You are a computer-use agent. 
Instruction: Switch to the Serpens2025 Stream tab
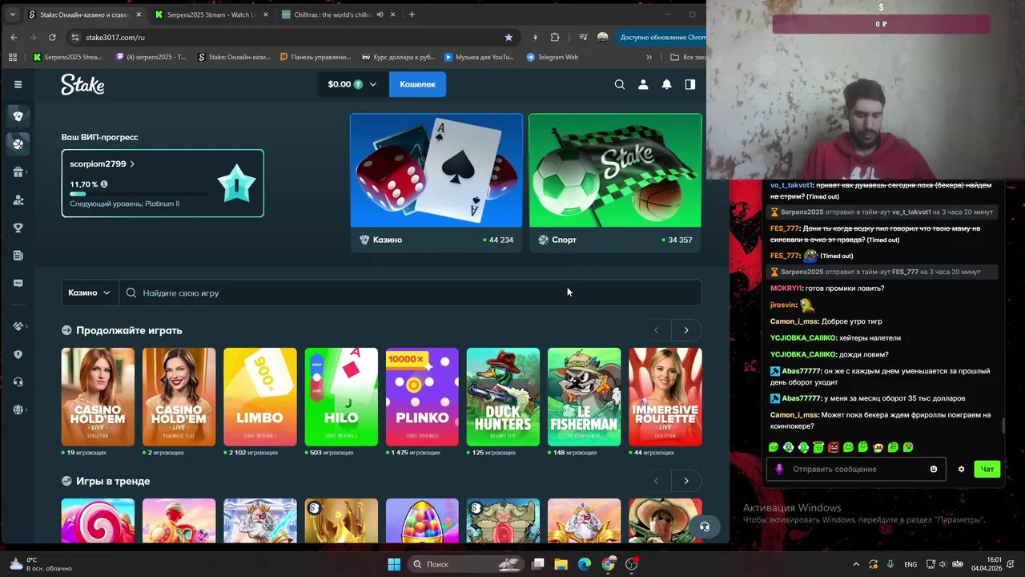click(x=211, y=14)
